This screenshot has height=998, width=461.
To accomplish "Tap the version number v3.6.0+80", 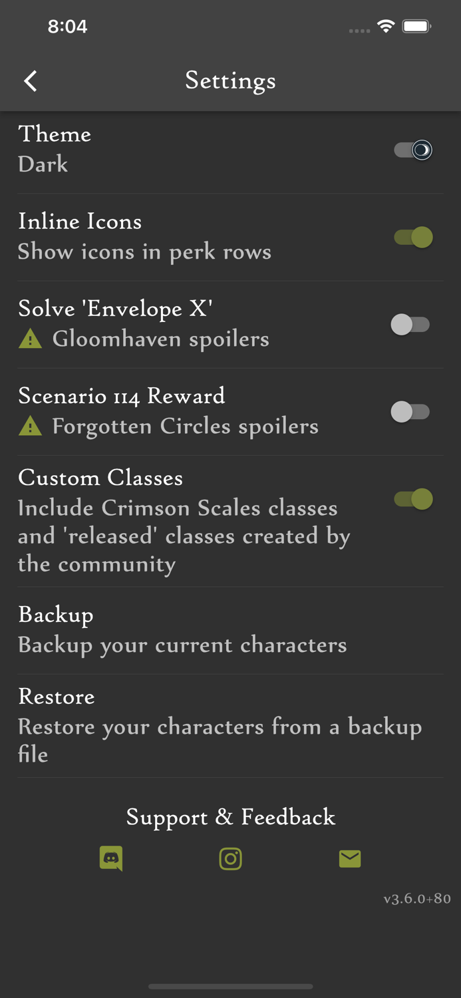I will tap(416, 898).
